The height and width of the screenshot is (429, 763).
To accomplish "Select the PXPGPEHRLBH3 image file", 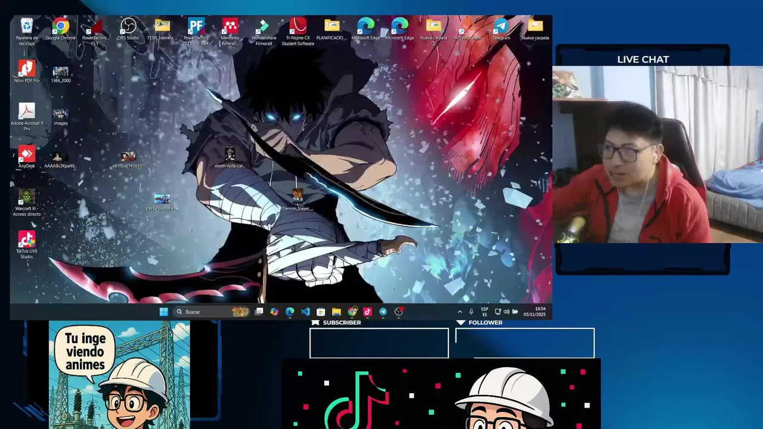I will coord(162,203).
